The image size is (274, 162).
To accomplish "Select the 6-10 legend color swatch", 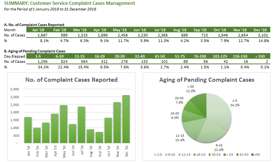I will coord(167,155).
